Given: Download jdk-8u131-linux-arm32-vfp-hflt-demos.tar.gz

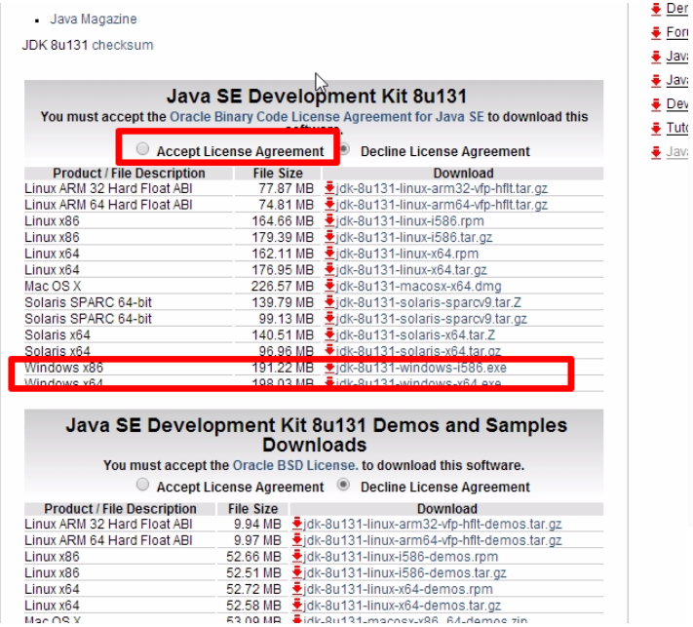Looking at the screenshot, I should click(432, 525).
